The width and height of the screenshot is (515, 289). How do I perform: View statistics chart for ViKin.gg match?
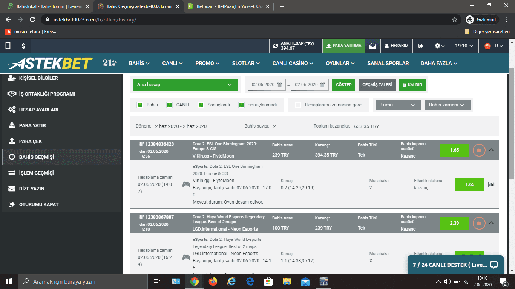491,184
